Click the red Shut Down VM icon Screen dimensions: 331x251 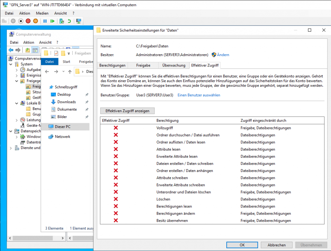point(28,21)
